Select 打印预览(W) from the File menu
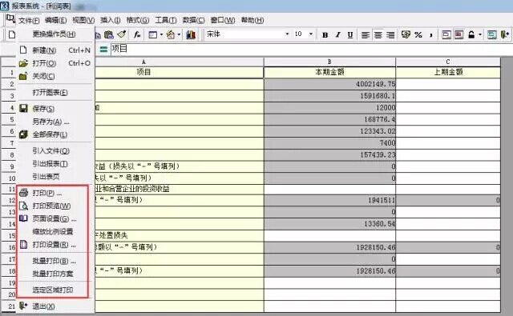 (x=51, y=206)
